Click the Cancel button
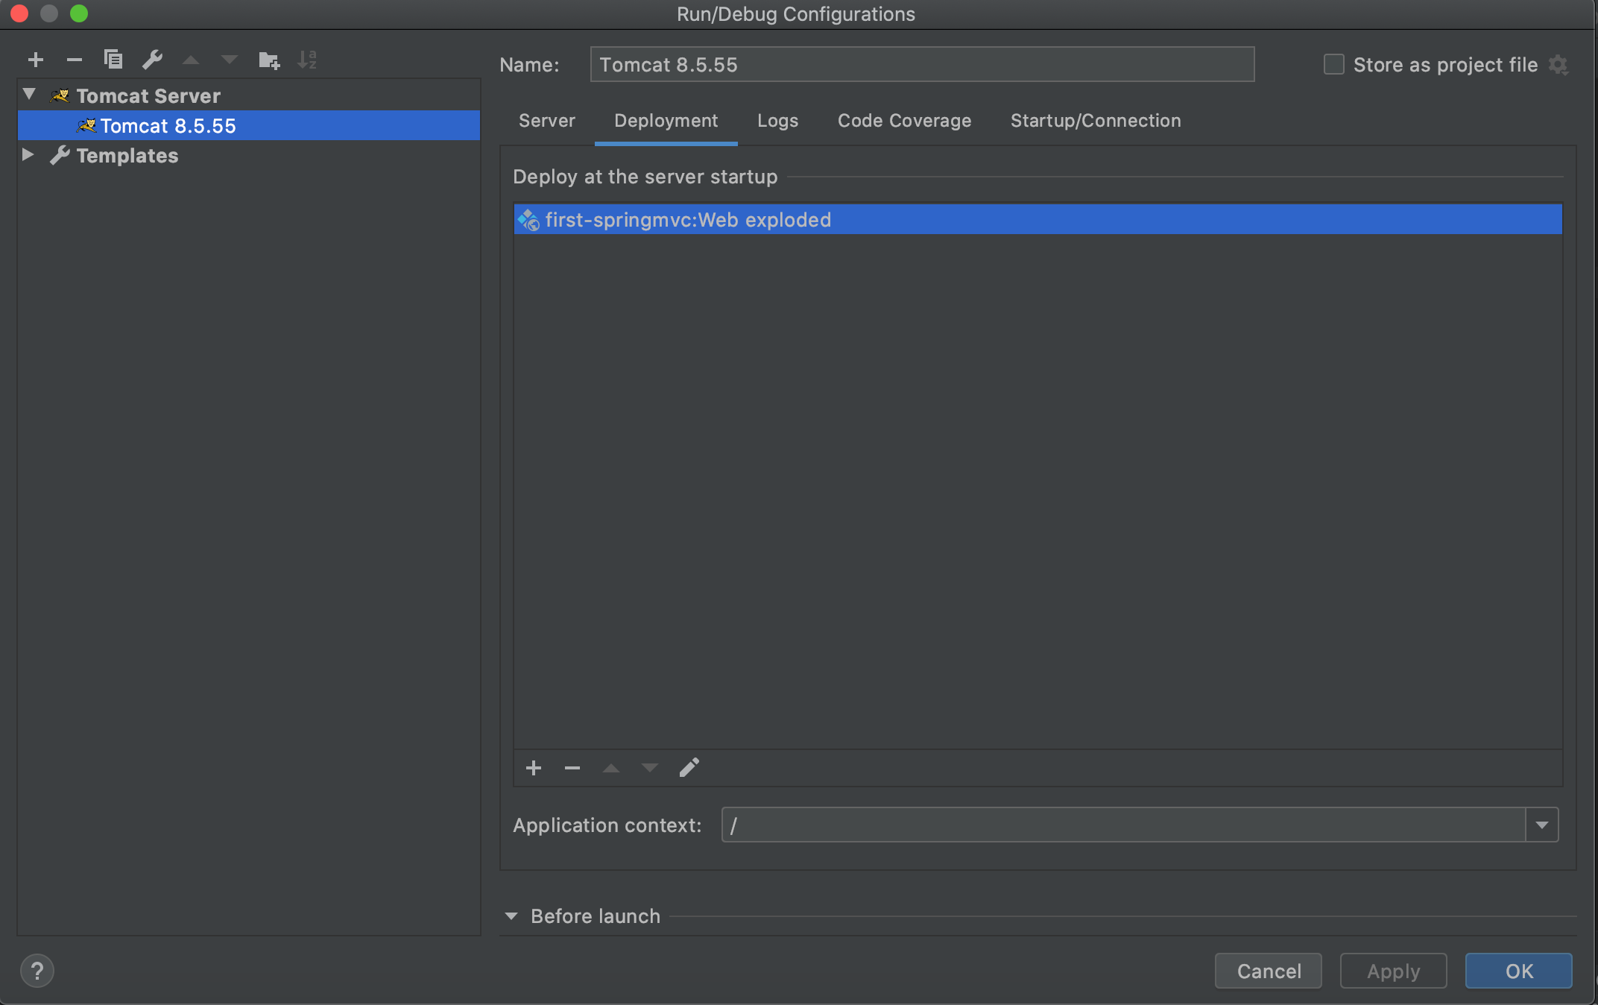 click(x=1269, y=971)
